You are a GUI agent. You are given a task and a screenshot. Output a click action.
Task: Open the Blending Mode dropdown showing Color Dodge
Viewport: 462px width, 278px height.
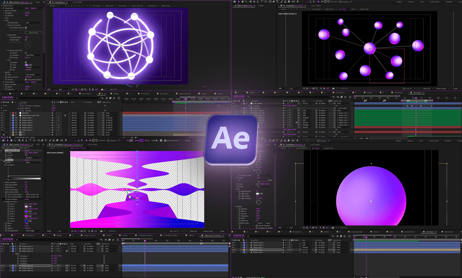point(33,231)
